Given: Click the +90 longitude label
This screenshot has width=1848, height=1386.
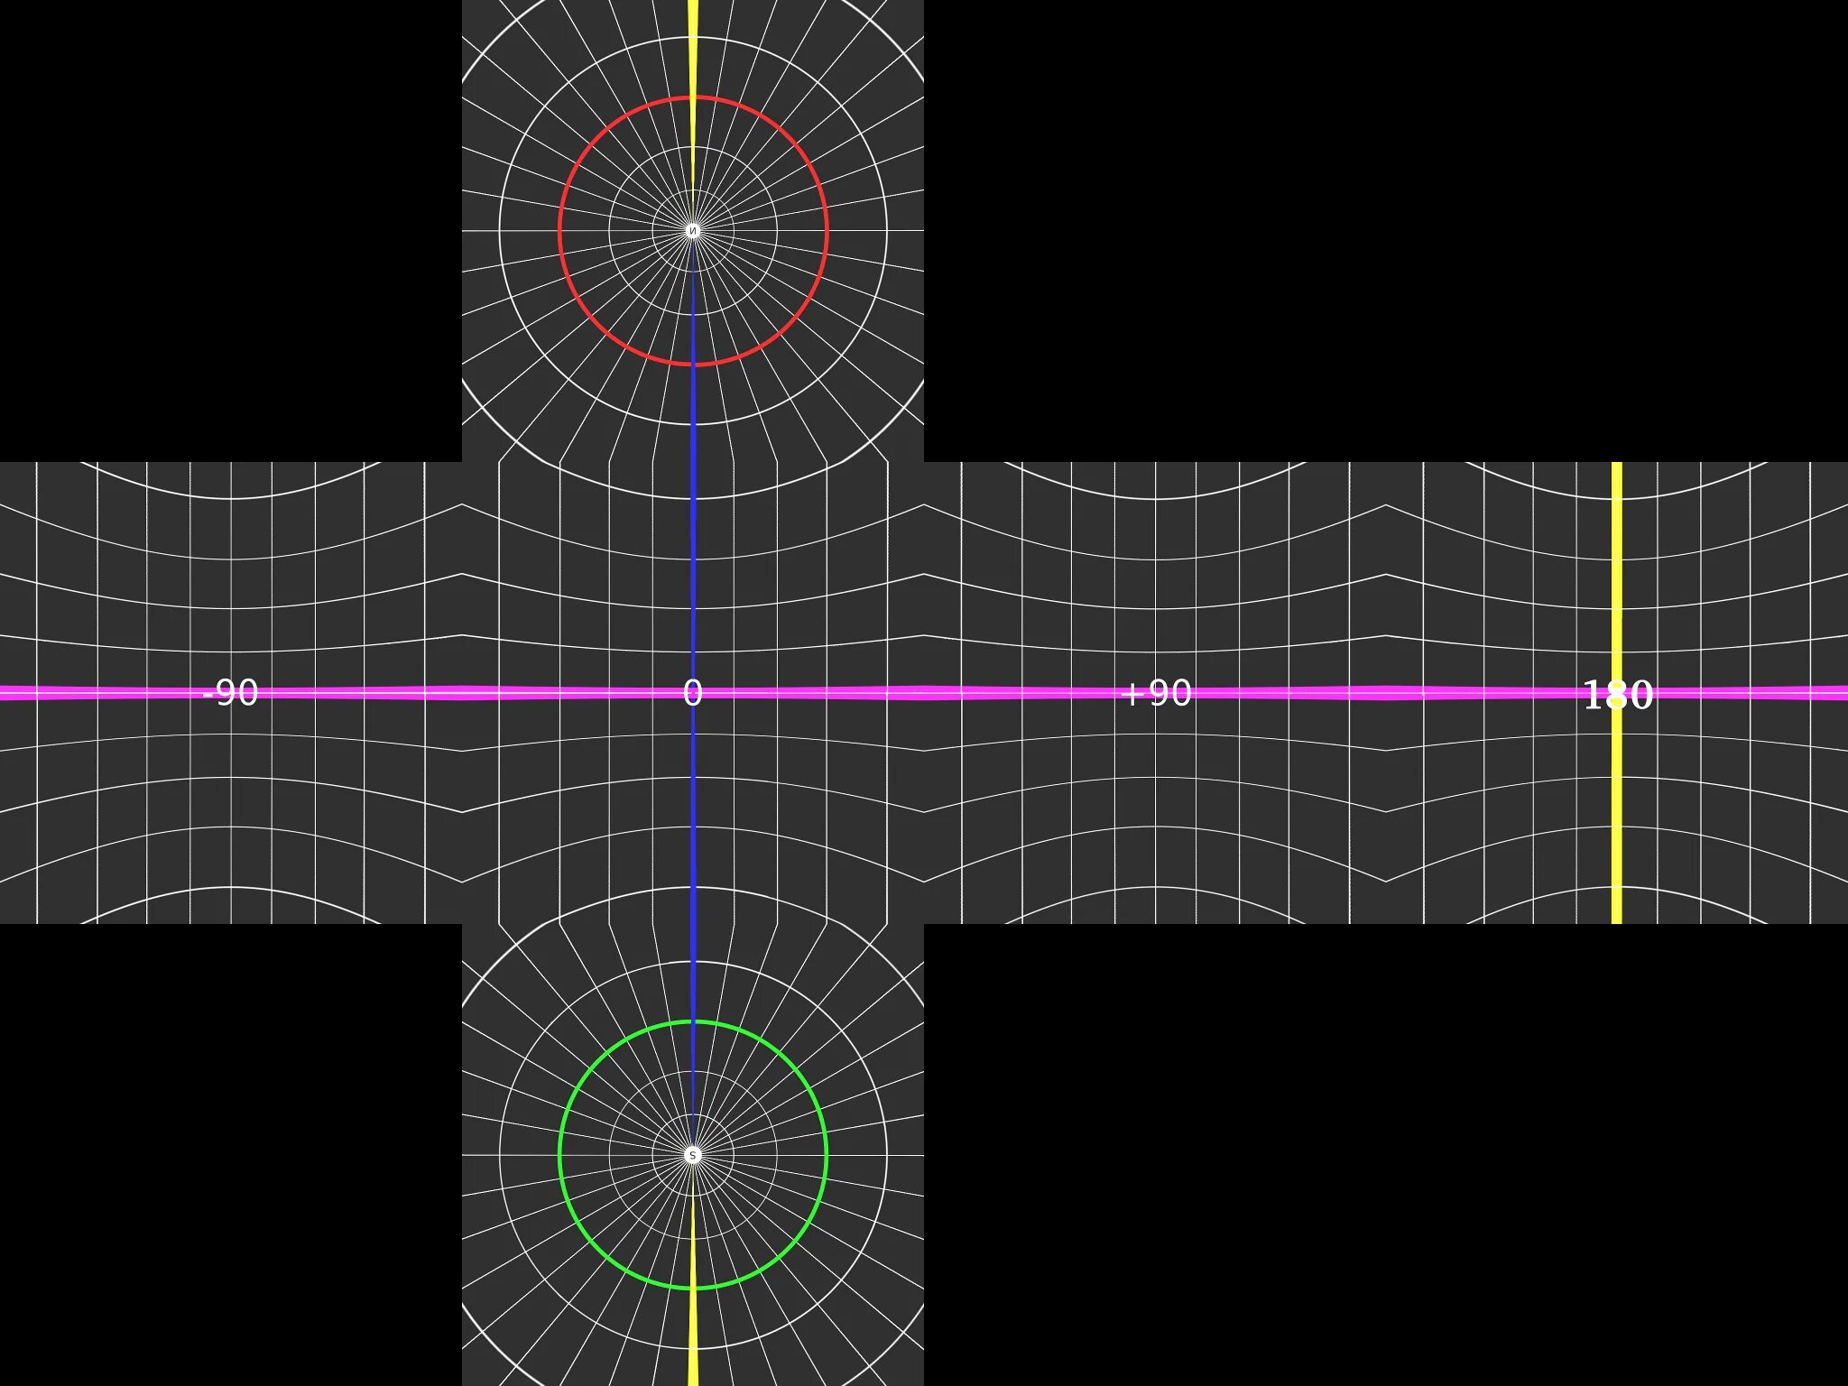Looking at the screenshot, I should (1156, 693).
